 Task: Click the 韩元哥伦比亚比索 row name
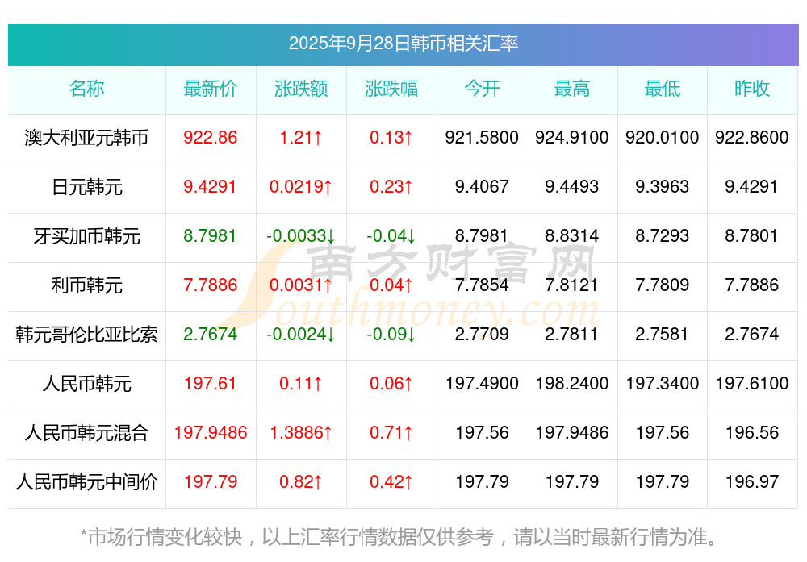86,335
